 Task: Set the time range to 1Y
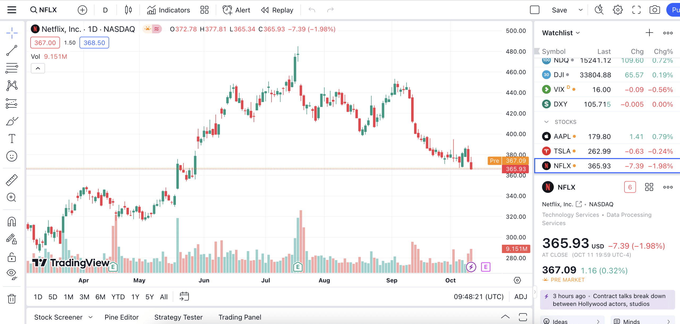pyautogui.click(x=135, y=297)
